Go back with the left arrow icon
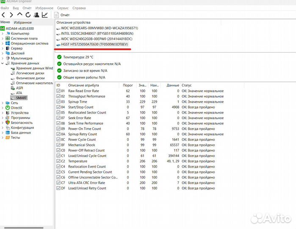Viewport: 296px width, 229px height. pyautogui.click(x=3, y=15)
